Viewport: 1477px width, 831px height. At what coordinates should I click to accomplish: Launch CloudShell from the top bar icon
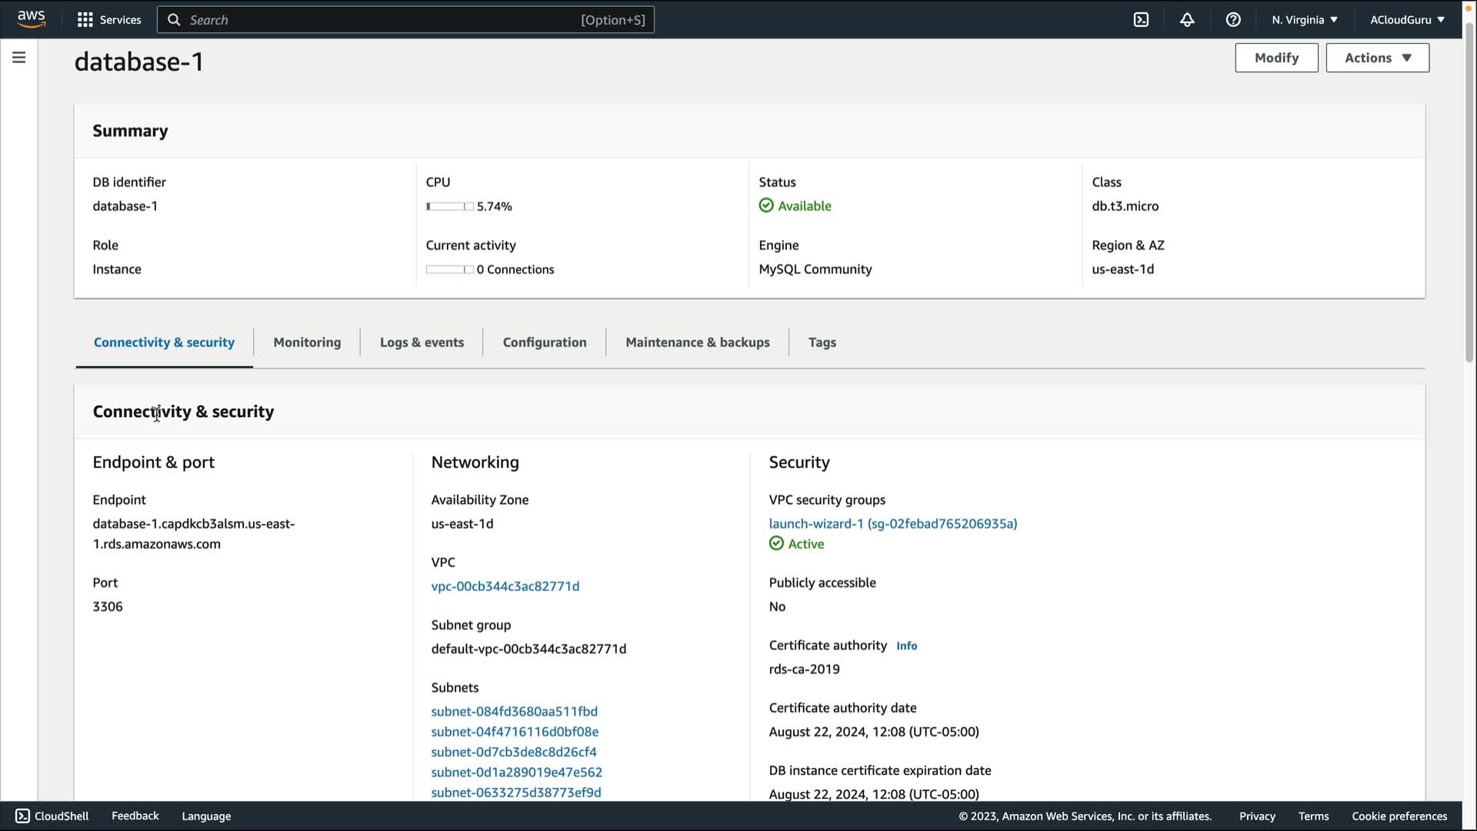1141,20
